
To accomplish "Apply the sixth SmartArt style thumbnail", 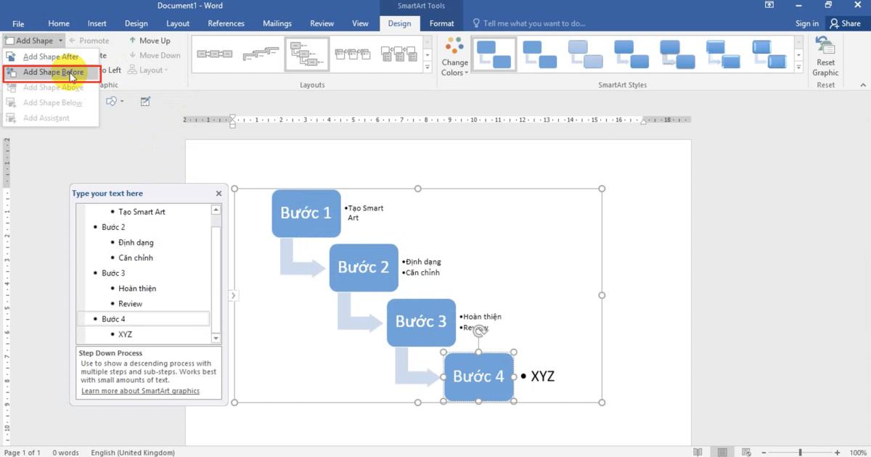I will [x=723, y=54].
